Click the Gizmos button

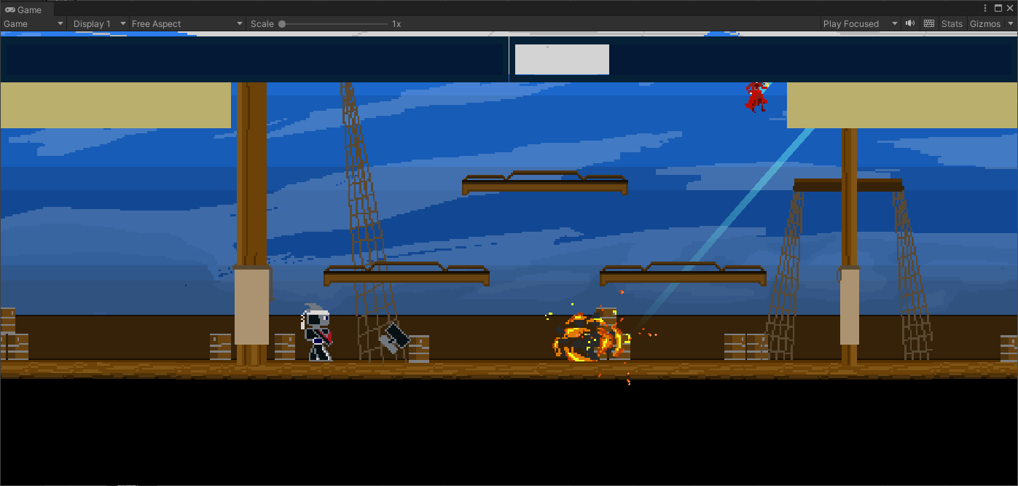click(x=984, y=23)
